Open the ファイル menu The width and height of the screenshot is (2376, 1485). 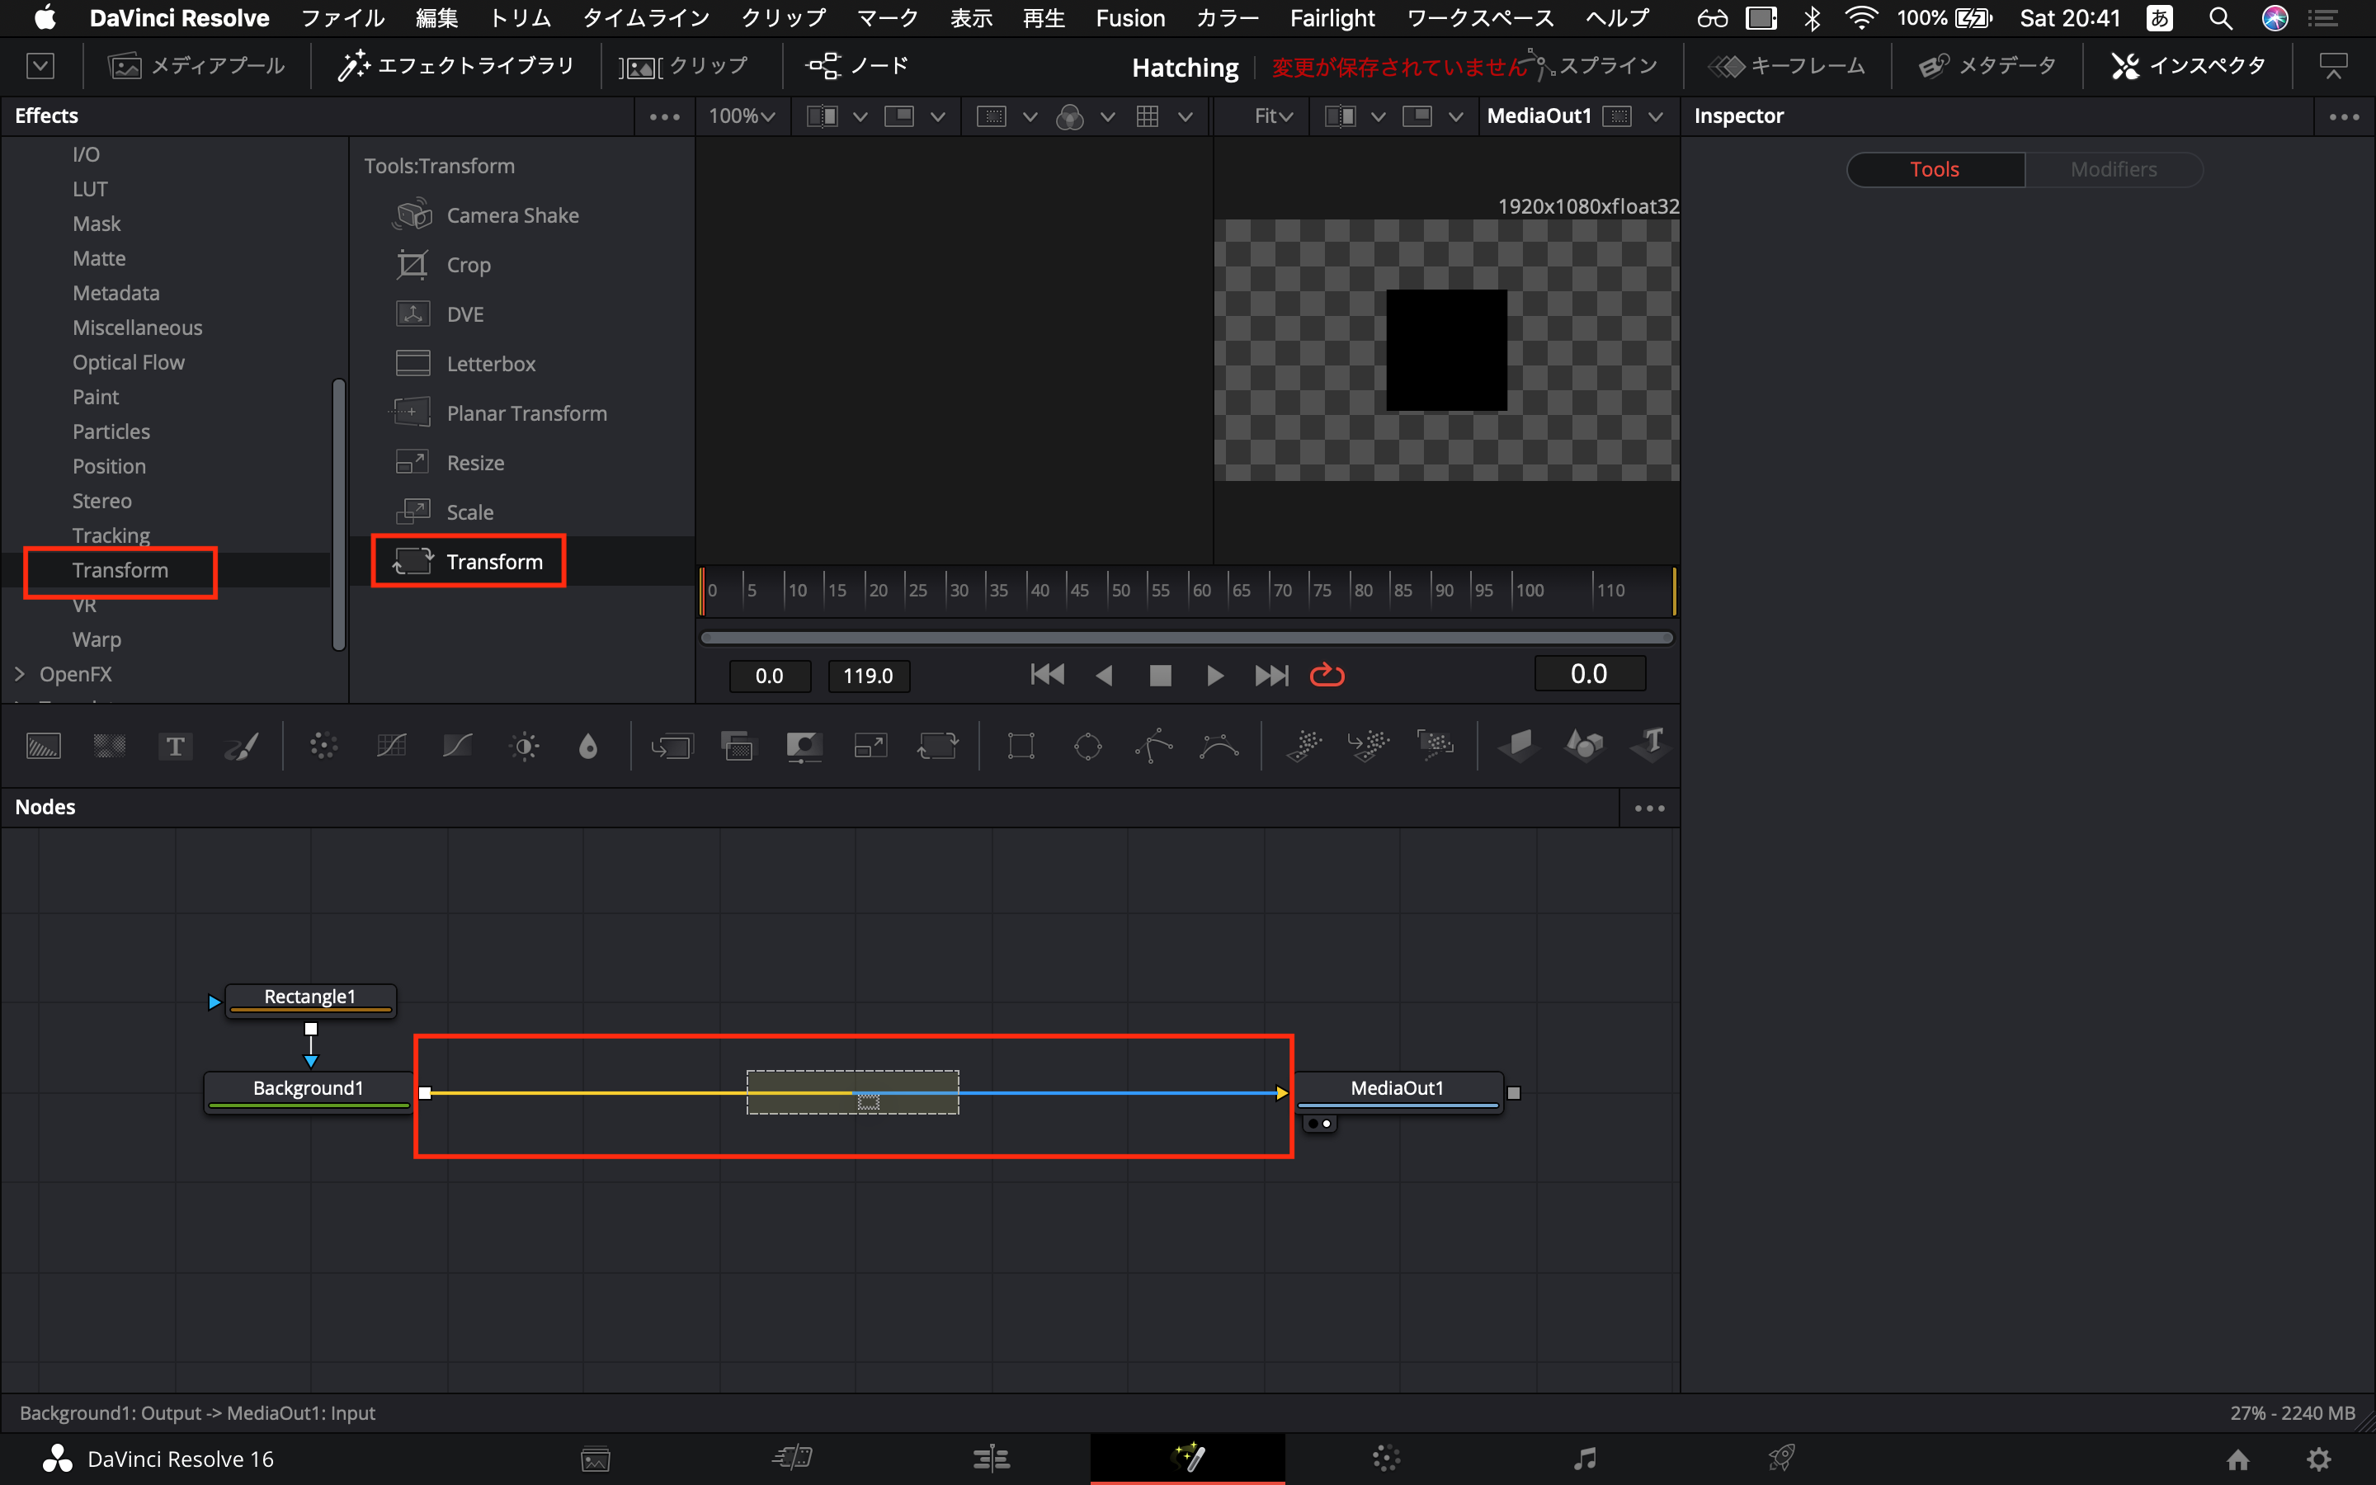pyautogui.click(x=342, y=17)
